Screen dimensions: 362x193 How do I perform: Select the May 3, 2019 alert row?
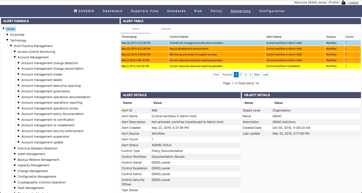(x=241, y=60)
